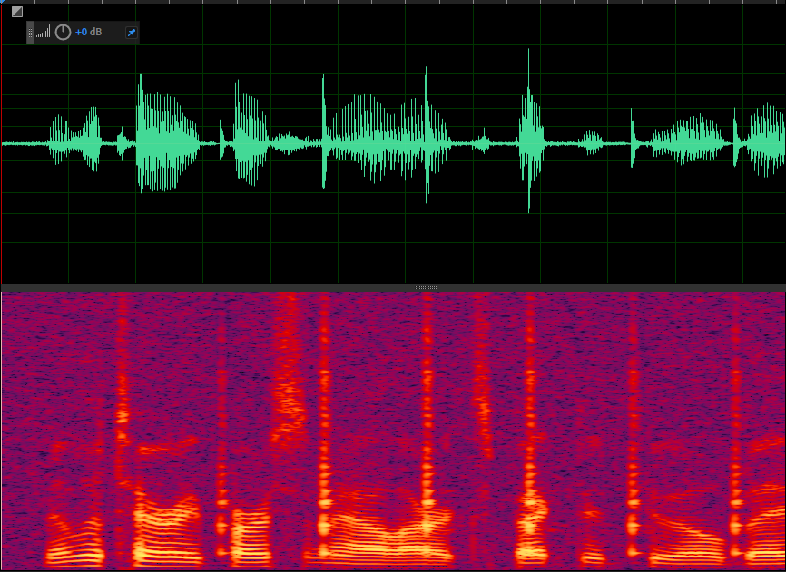Click the waveform/spectrogram divider handle

click(x=426, y=287)
